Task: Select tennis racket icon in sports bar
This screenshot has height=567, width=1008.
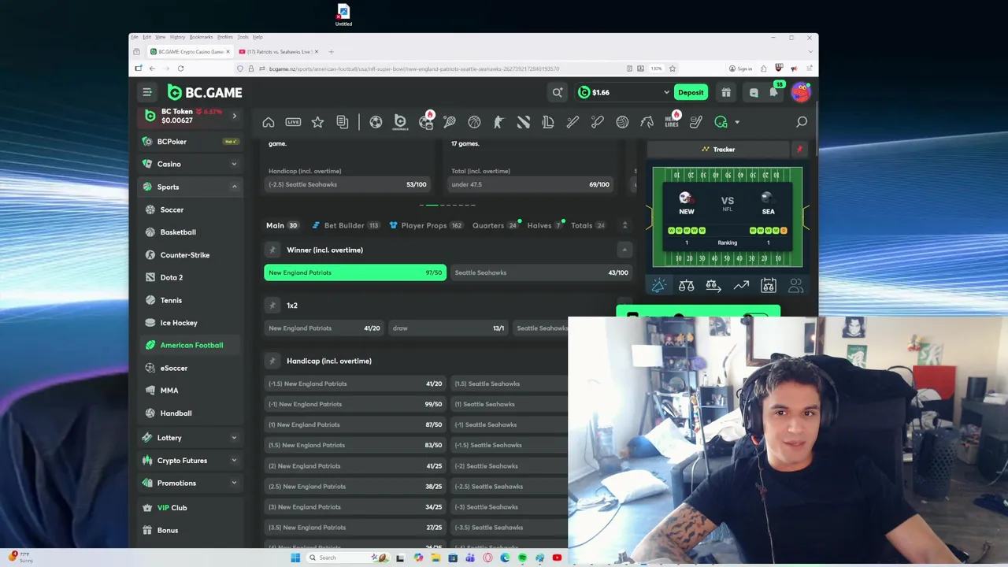Action: 450,122
